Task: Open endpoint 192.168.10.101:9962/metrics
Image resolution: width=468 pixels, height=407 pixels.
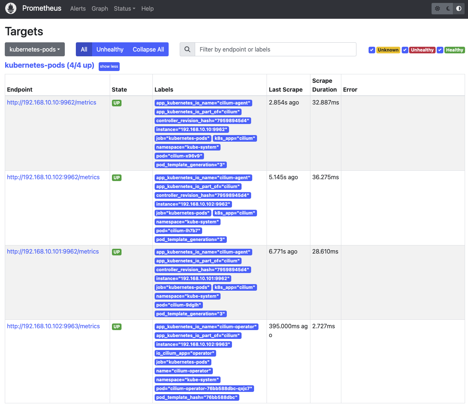Action: pos(53,251)
